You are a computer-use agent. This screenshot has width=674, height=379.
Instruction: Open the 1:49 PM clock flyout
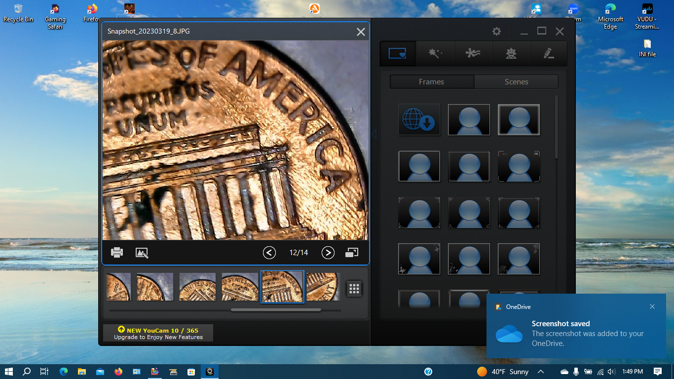(x=632, y=372)
